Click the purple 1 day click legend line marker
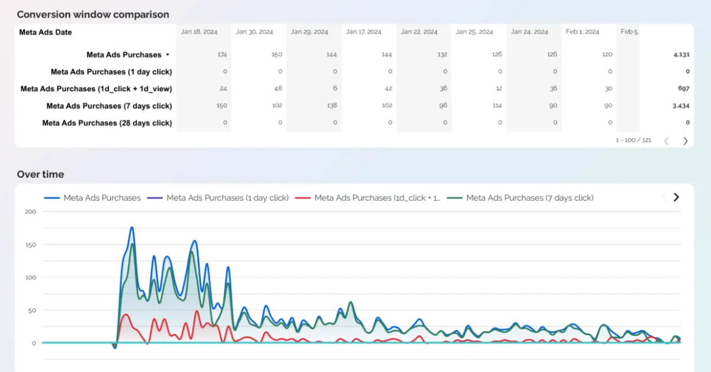Screen dimensions: 711x372 pos(155,197)
